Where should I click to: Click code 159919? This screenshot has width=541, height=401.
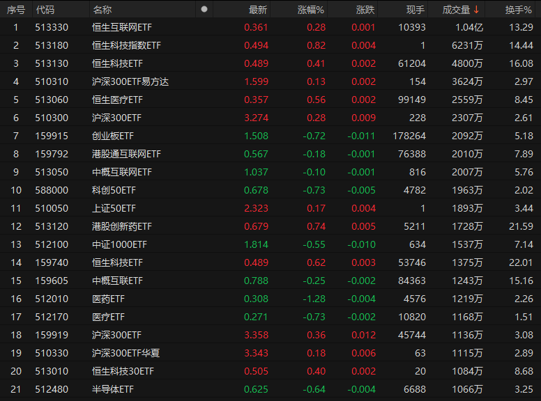tap(52, 335)
